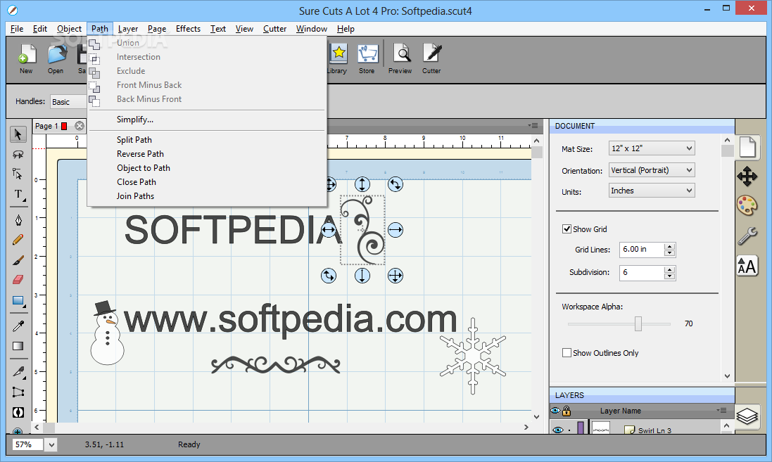
Task: Close the Page 1 tab
Action: 80,126
